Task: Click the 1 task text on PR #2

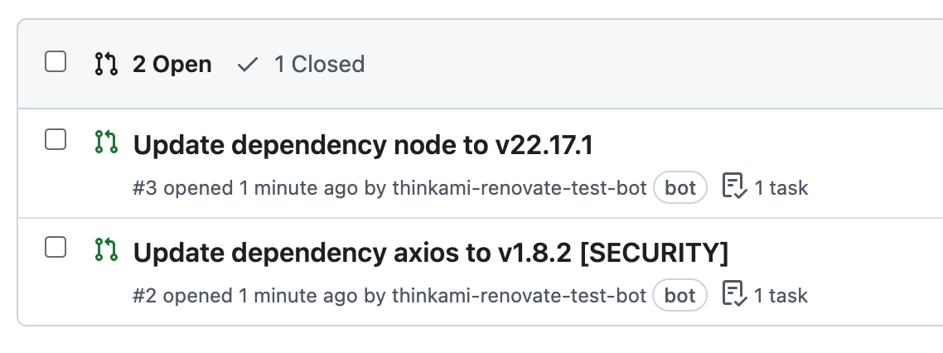Action: 781,296
